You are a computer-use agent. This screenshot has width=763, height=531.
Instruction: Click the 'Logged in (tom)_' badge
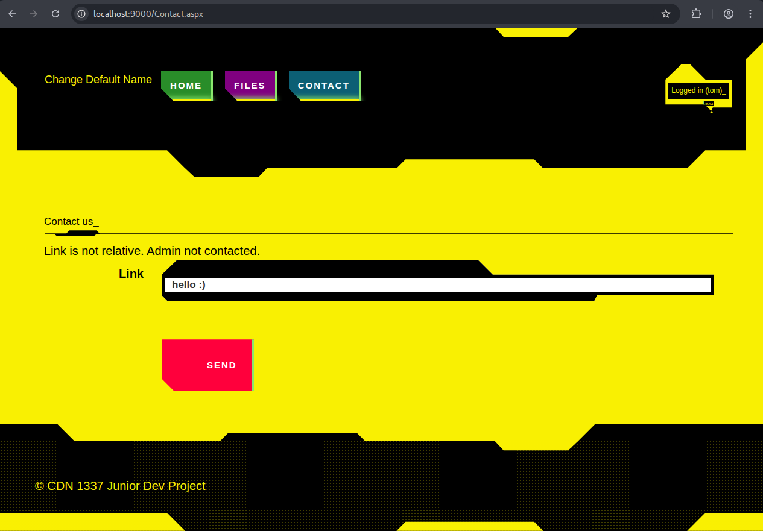pos(698,90)
